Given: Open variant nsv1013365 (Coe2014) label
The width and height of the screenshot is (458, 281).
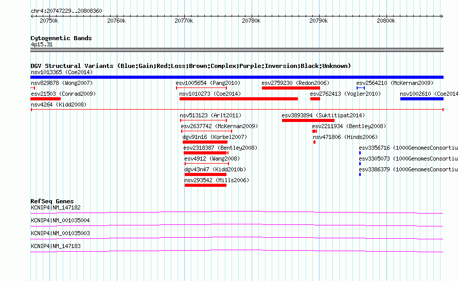Looking at the screenshot, I should [x=62, y=72].
